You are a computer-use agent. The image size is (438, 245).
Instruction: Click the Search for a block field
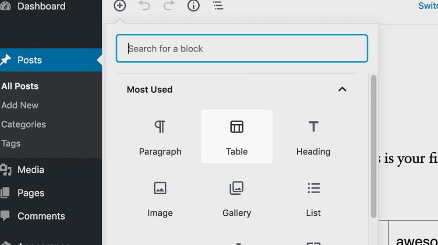coord(242,49)
